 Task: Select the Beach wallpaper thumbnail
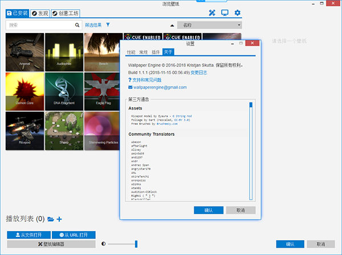[102, 52]
